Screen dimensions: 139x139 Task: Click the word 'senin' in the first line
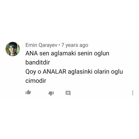click(85, 53)
